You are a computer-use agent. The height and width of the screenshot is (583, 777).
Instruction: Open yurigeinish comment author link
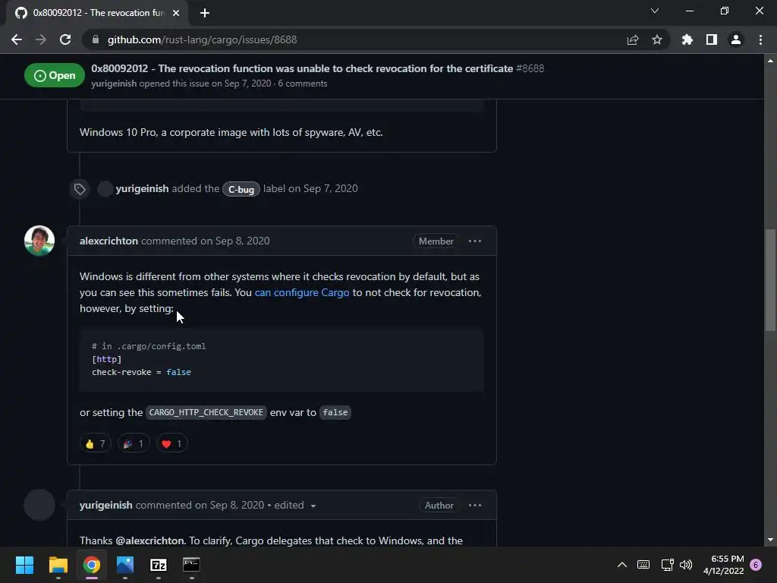[x=106, y=505]
